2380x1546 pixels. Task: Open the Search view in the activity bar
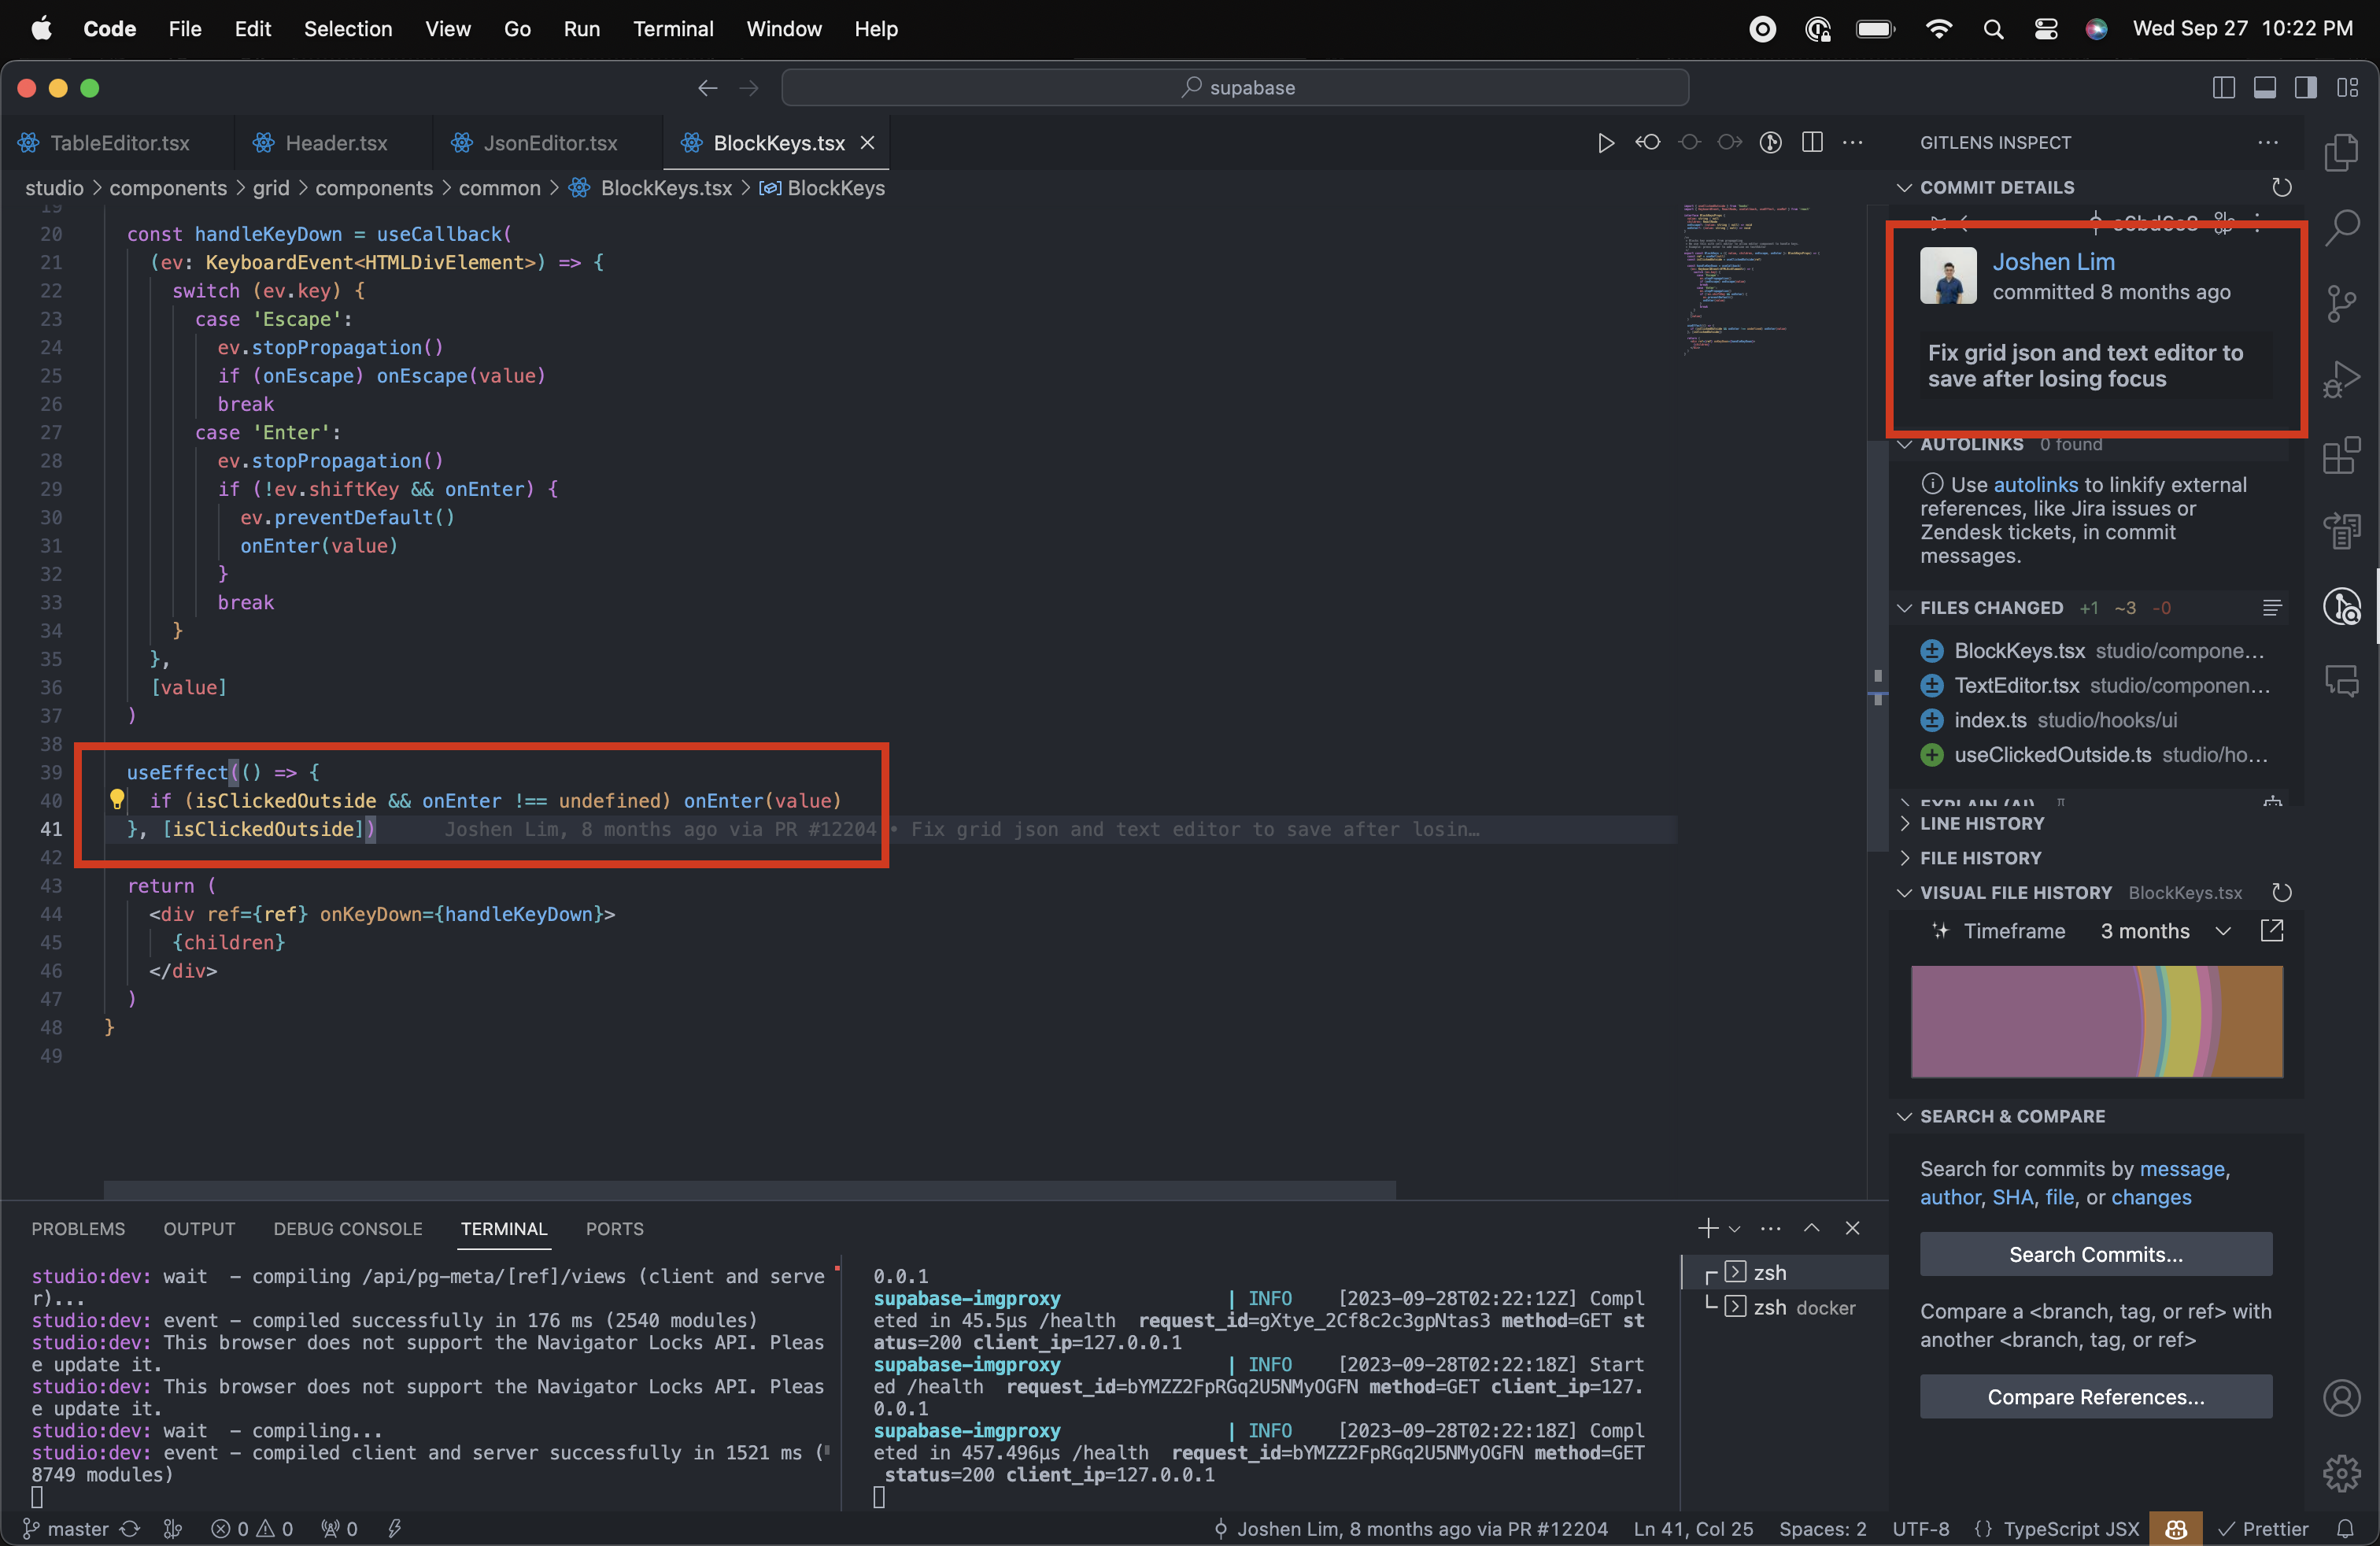[x=2342, y=228]
